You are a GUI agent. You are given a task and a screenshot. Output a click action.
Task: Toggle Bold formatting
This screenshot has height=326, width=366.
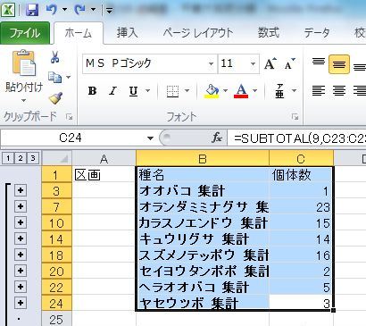point(92,90)
